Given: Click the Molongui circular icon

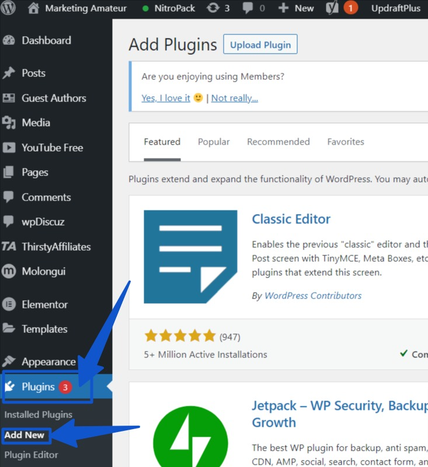Looking at the screenshot, I should click(9, 271).
